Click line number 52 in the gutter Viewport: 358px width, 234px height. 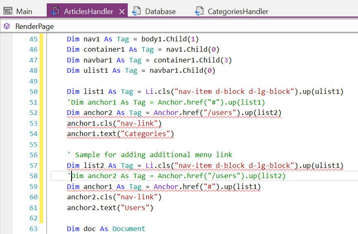(x=33, y=113)
